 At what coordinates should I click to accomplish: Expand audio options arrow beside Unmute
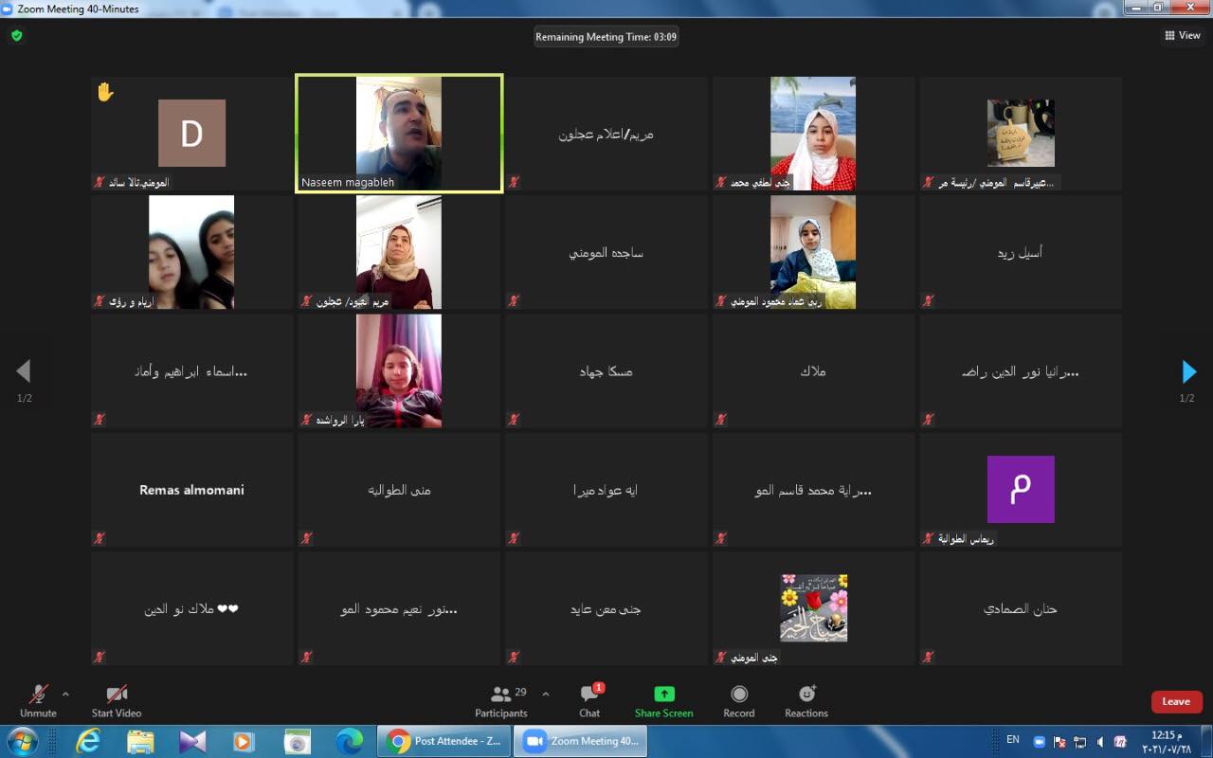(x=65, y=694)
